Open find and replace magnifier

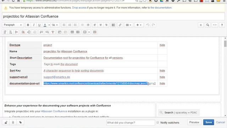[207, 25]
